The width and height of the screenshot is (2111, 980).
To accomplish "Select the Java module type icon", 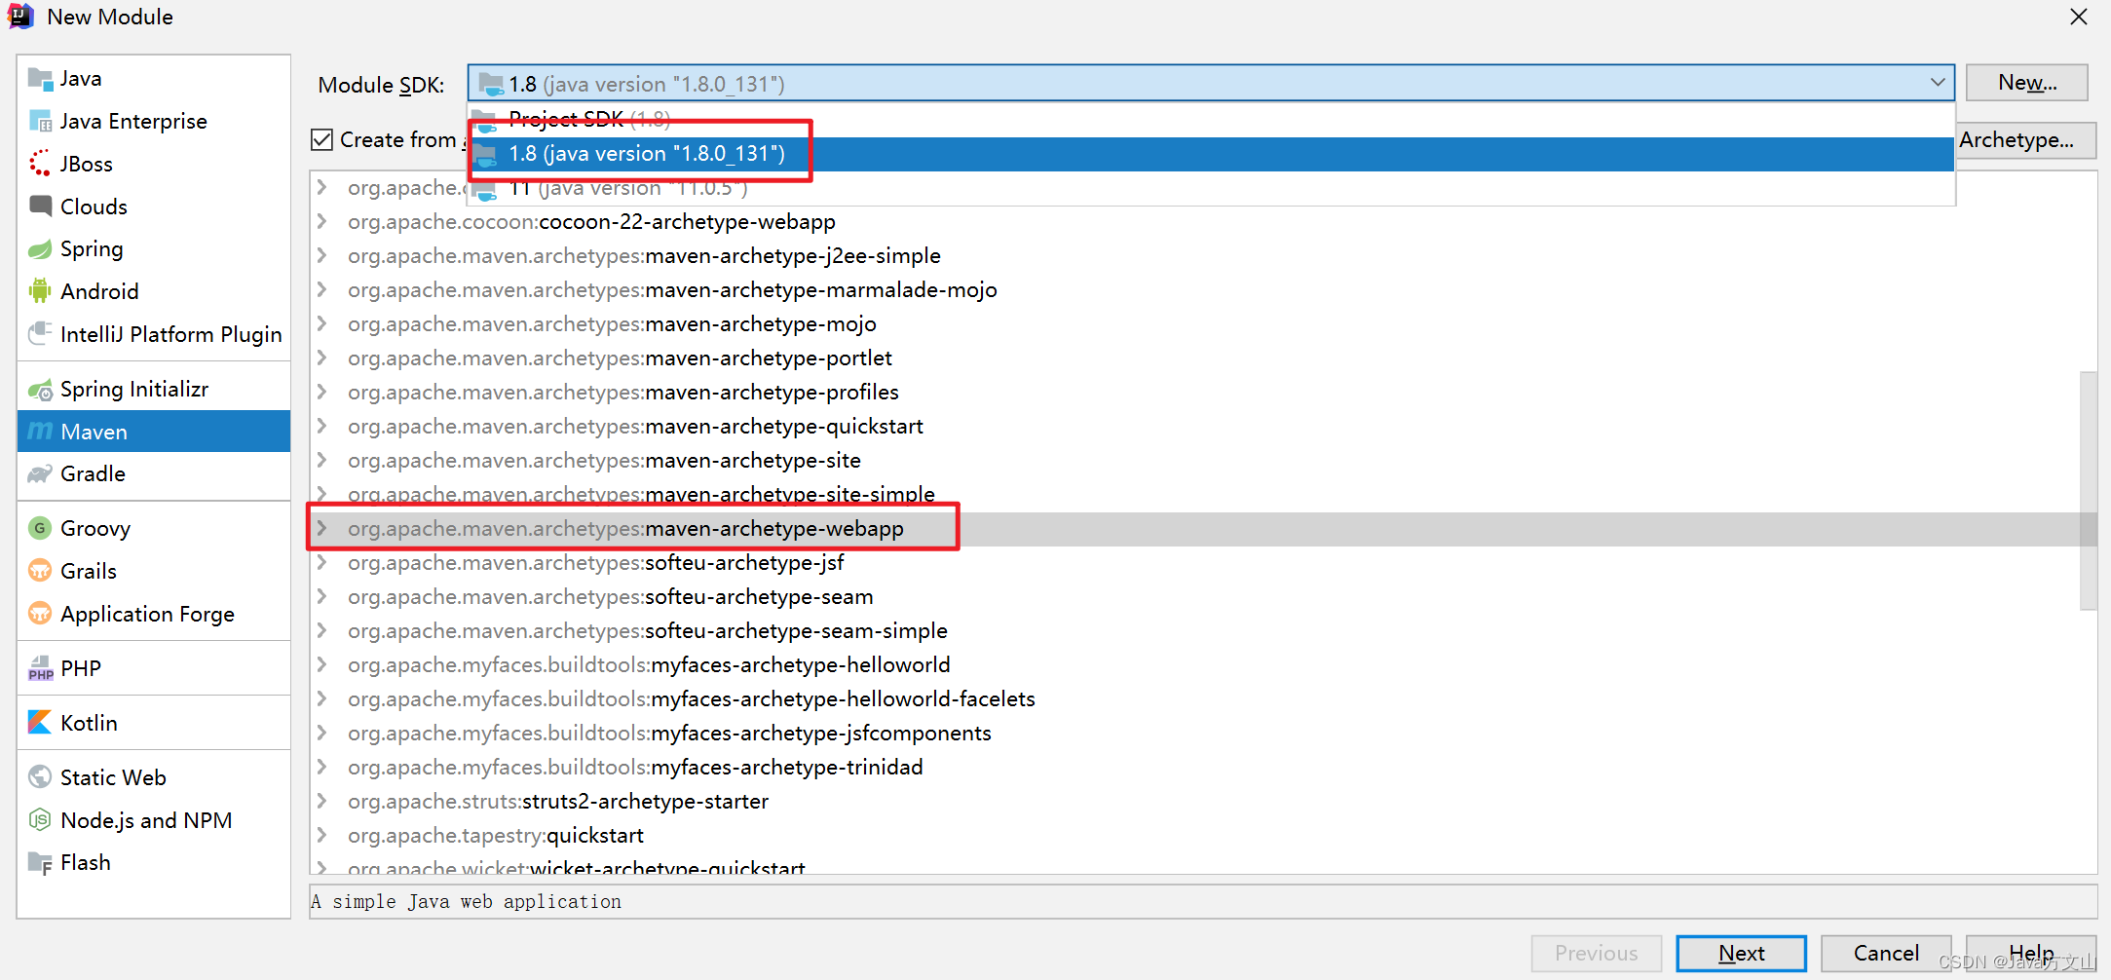I will point(40,79).
